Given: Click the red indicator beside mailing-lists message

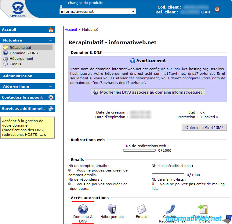Looking at the screenshot, I should point(153,184).
